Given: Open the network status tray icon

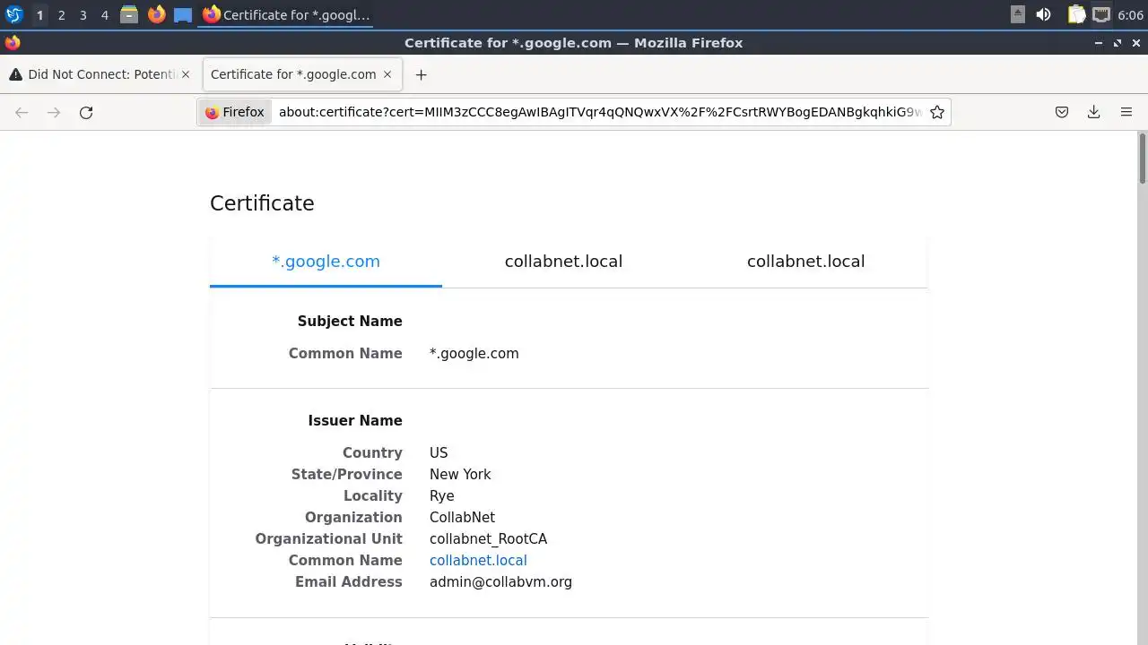Looking at the screenshot, I should pos(1101,14).
